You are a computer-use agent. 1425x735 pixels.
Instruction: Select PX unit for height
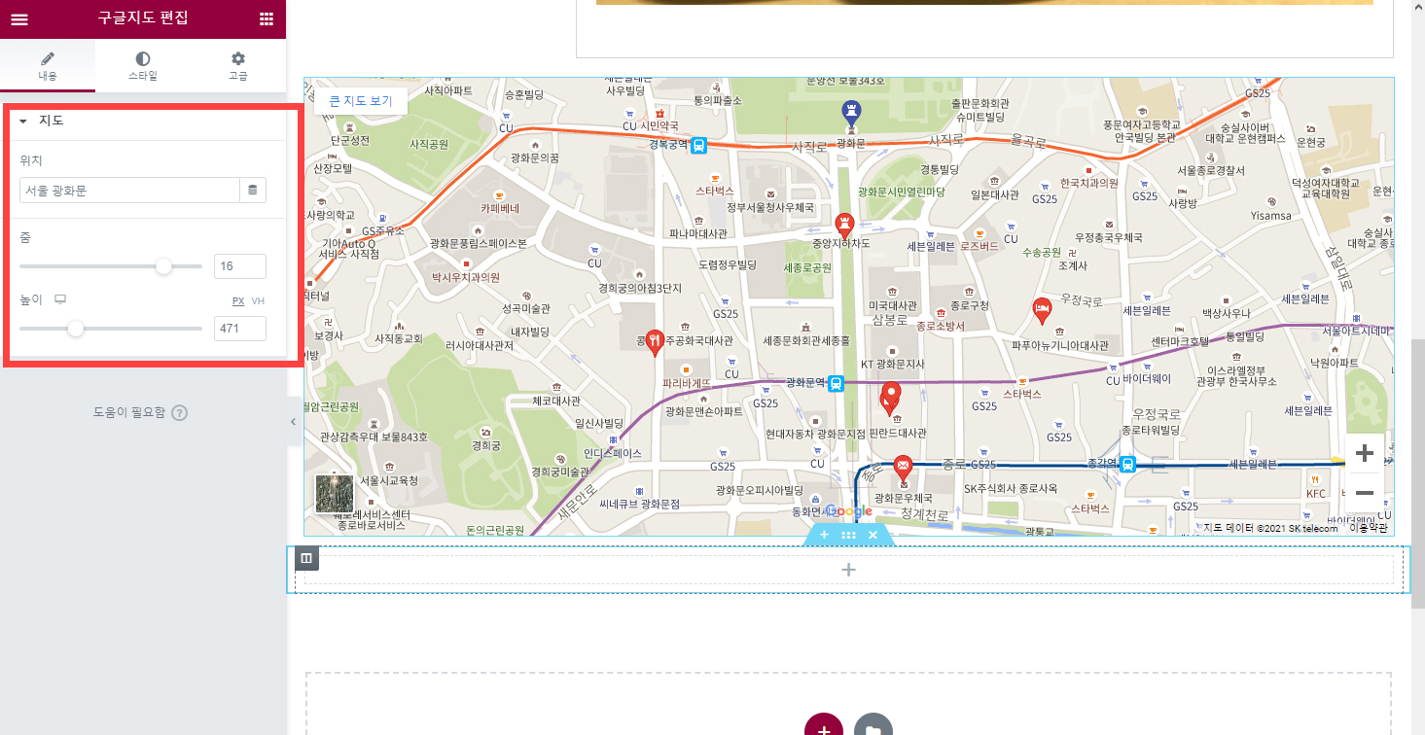click(237, 300)
